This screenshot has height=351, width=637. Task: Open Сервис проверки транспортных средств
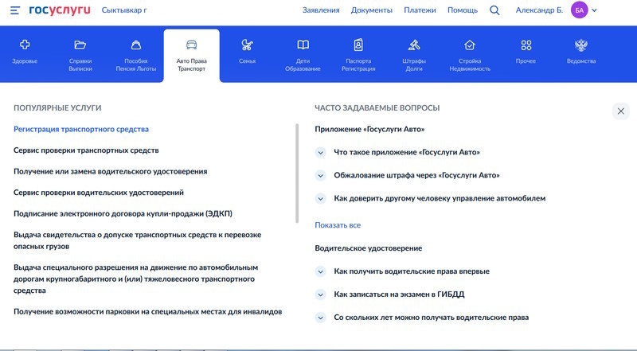(86, 150)
